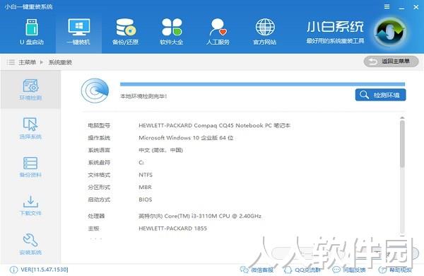
Task: Click the version info icon
Action: point(13,270)
